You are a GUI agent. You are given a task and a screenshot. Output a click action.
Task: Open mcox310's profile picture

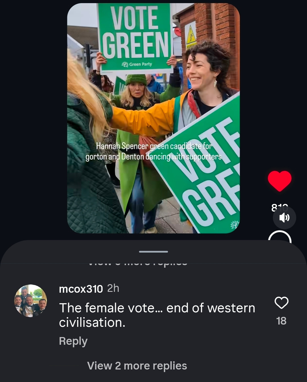31,301
